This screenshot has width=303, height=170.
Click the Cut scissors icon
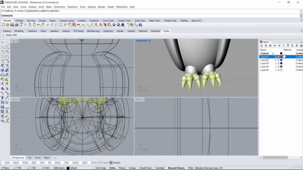tap(25, 25)
